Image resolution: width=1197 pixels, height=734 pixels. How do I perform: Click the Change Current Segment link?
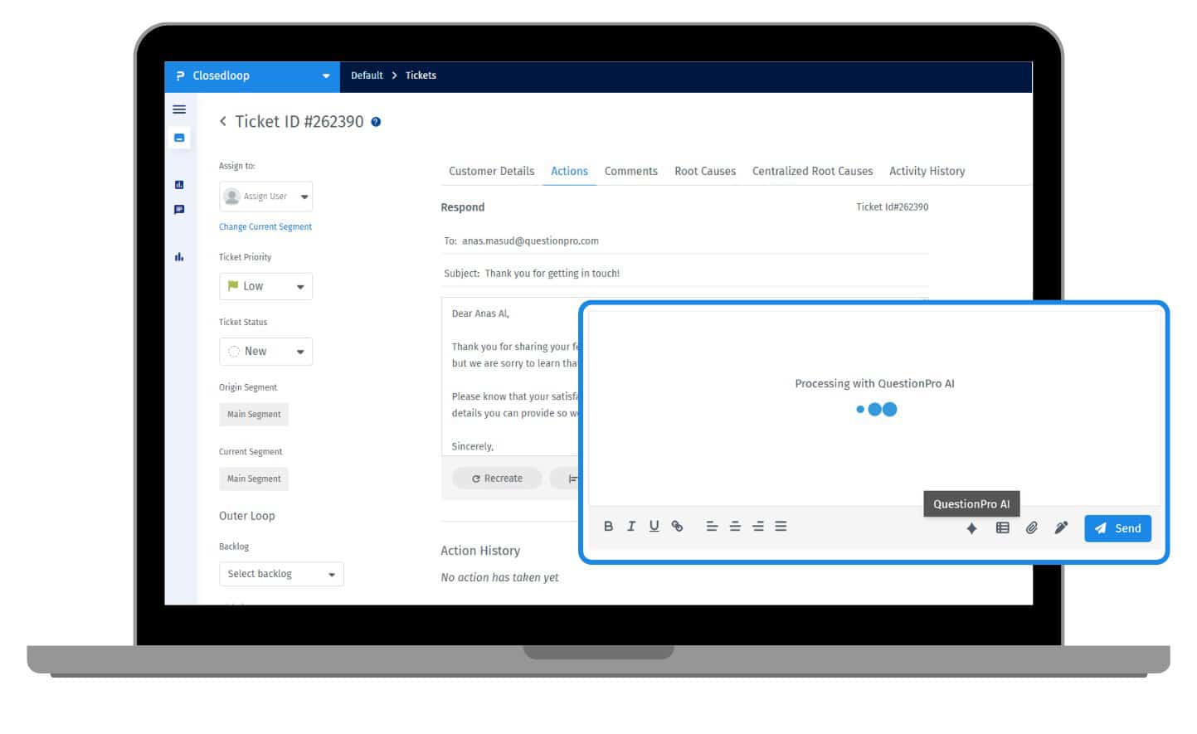tap(265, 226)
